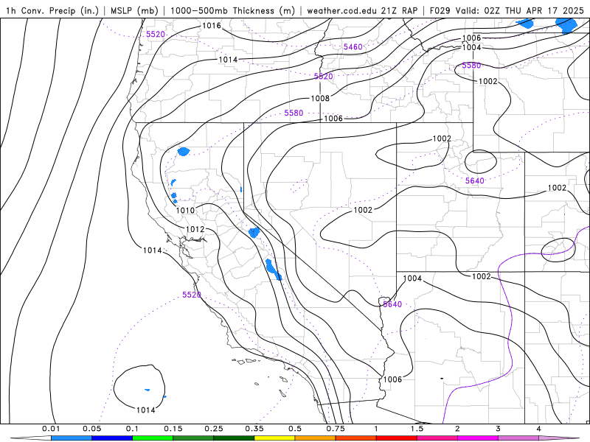The width and height of the screenshot is (590, 442).
Task: Select the 0.1 legend value
Action: [x=133, y=429]
